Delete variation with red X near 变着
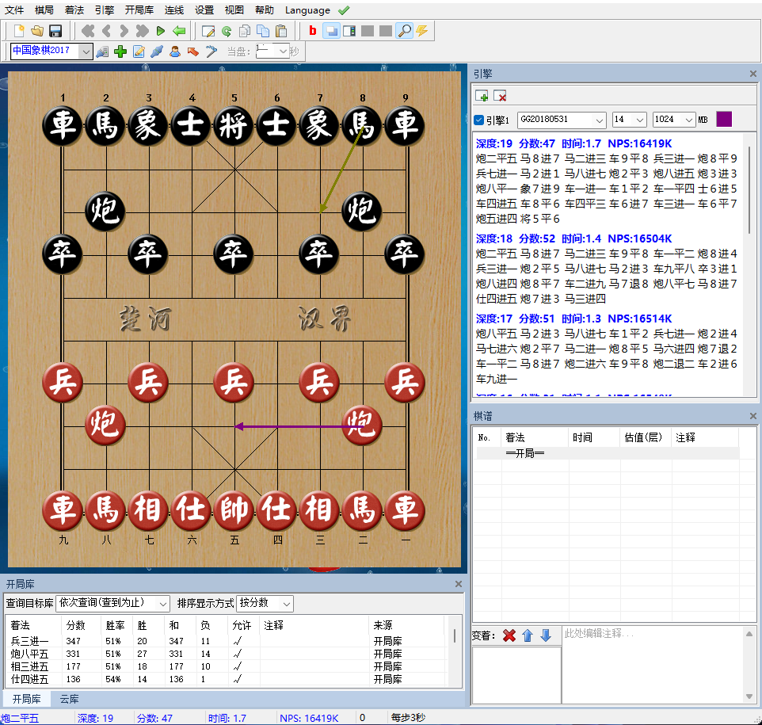762x725 pixels. 509,635
